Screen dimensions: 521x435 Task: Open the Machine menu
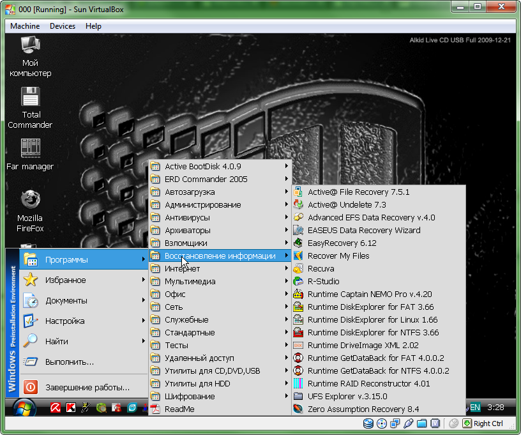coord(25,26)
